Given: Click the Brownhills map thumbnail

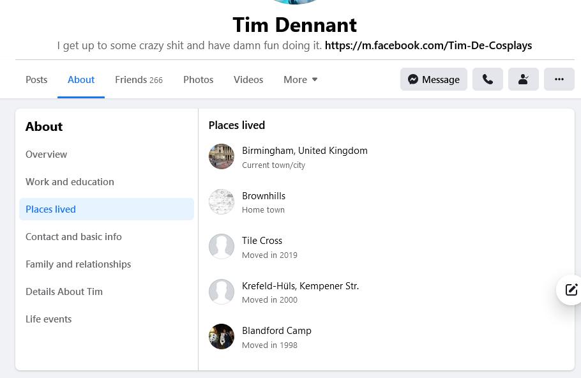Looking at the screenshot, I should [222, 202].
